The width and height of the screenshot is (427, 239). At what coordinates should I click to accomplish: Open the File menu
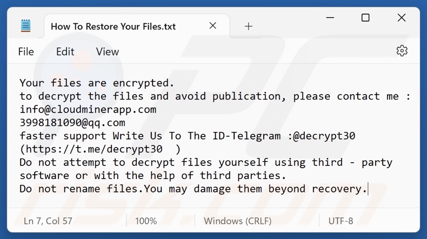click(x=26, y=51)
